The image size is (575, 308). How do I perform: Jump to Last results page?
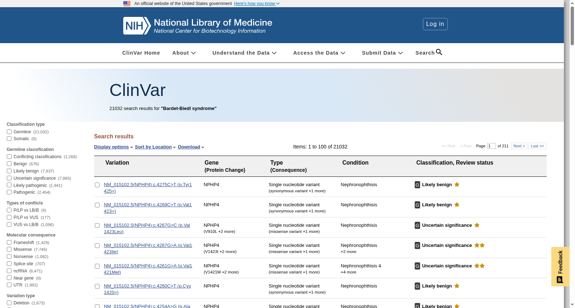click(537, 146)
